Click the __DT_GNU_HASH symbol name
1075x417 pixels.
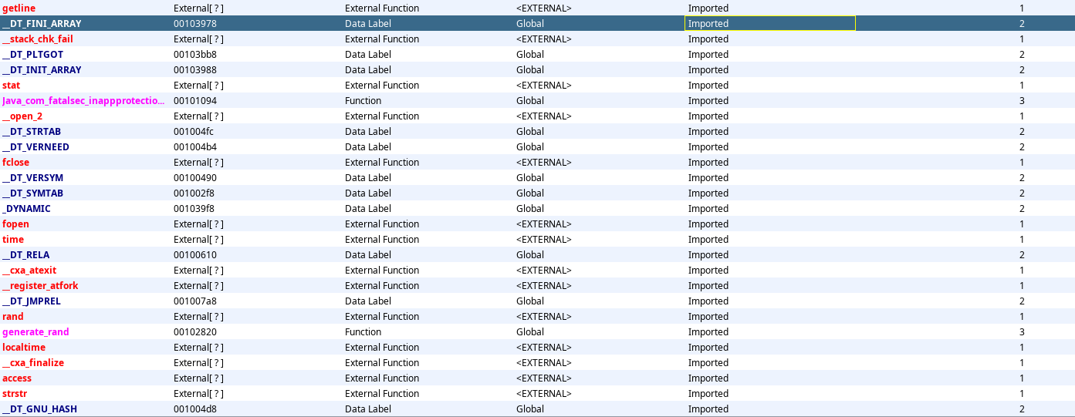click(39, 409)
